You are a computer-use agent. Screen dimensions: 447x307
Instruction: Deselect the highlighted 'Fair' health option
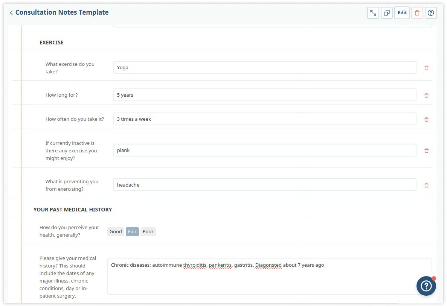pos(132,231)
